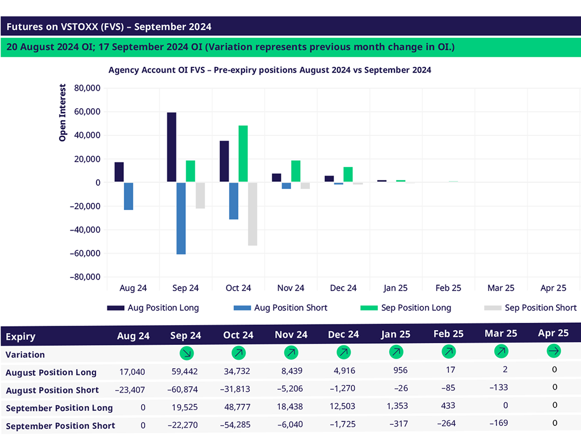Viewport: 581px width, 448px height.
Task: Click the Expiry table header cell
Action: (x=21, y=336)
